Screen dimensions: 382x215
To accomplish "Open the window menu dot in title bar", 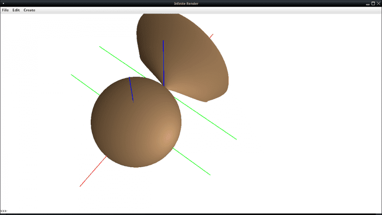I will 3,4.
